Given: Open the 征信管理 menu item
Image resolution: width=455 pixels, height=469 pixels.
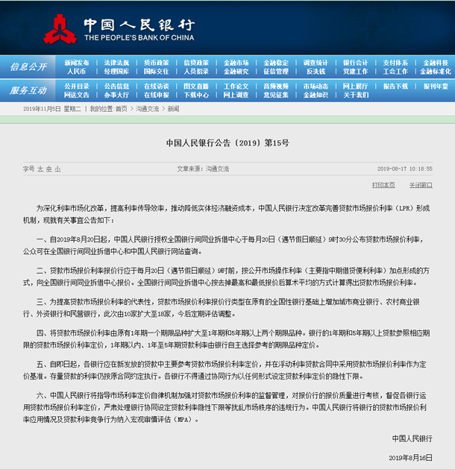Looking at the screenshot, I should [x=276, y=72].
